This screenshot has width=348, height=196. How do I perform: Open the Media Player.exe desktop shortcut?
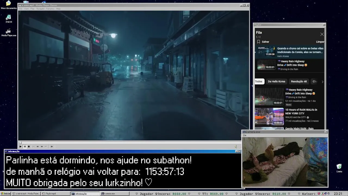click(9, 32)
